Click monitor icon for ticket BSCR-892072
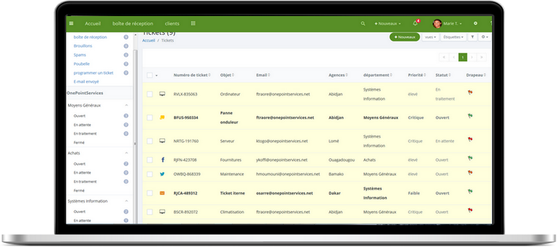This screenshot has width=557, height=247. click(x=162, y=212)
